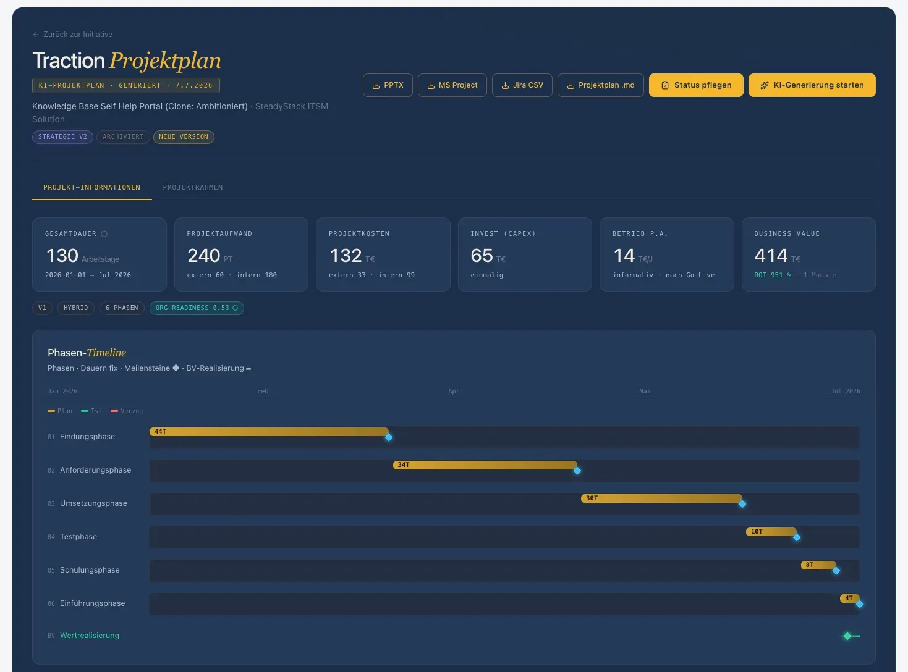Click the Einführungsphase milestone diamond
This screenshot has width=908, height=672.
tap(860, 604)
